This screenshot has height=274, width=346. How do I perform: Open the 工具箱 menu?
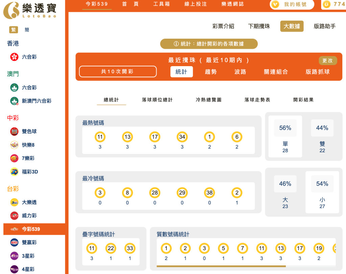161,4
